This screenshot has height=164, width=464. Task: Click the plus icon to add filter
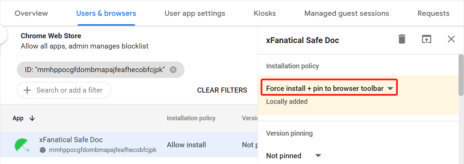point(27,90)
